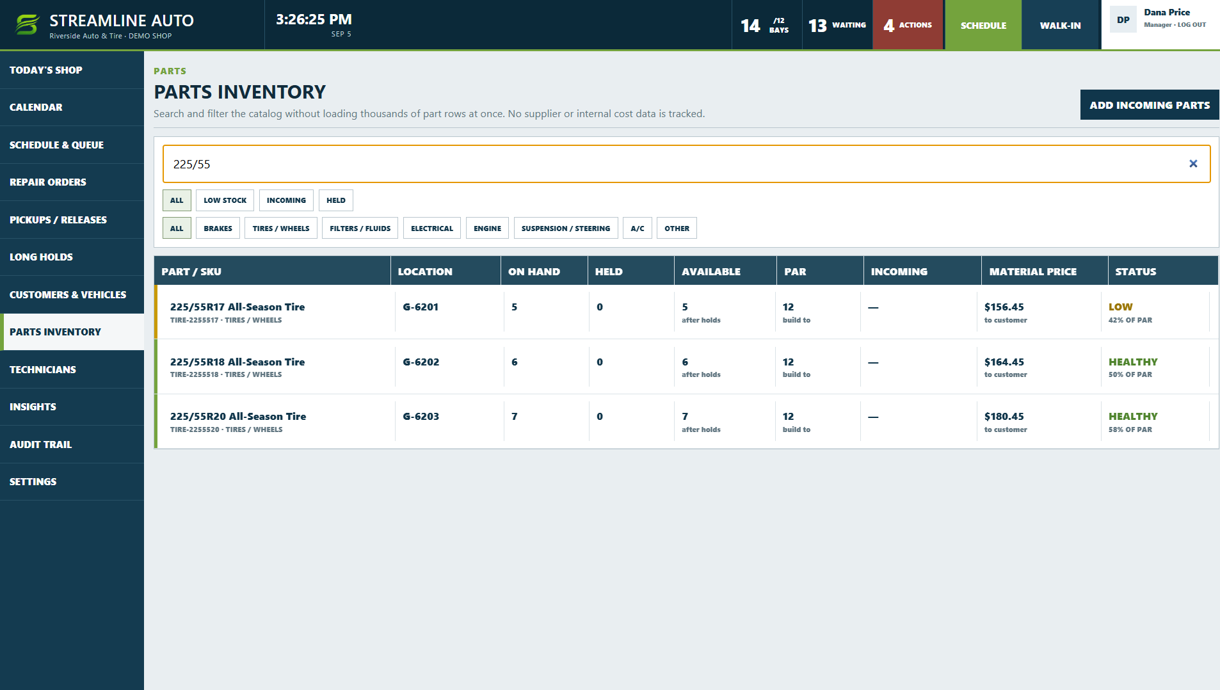Filter by Engine category

[x=487, y=229]
